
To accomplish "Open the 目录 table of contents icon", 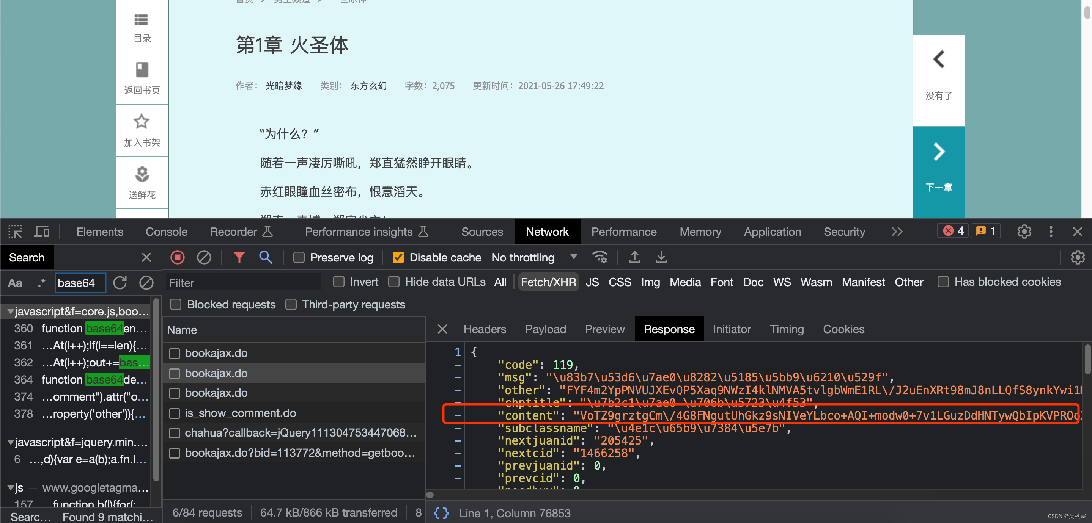I will 141,20.
